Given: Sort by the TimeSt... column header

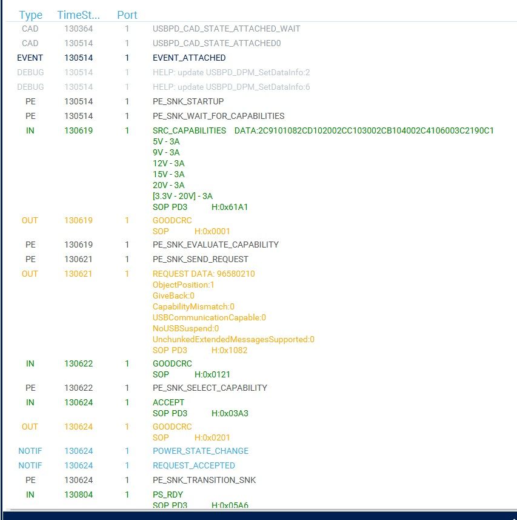Looking at the screenshot, I should (79, 15).
